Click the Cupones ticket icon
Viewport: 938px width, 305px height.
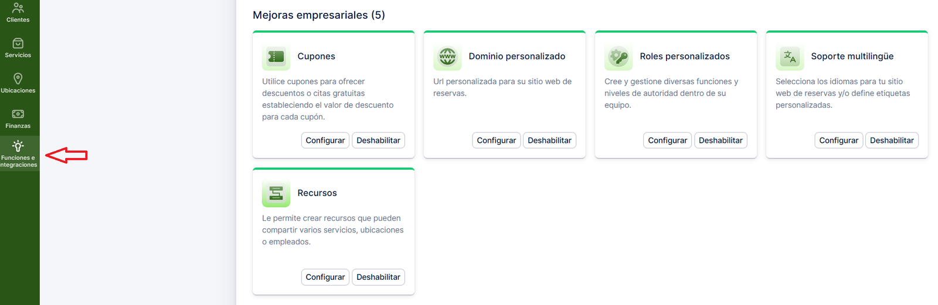point(276,57)
